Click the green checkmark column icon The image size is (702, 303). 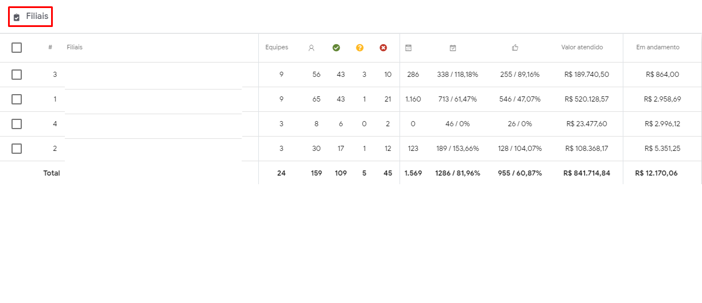(336, 48)
